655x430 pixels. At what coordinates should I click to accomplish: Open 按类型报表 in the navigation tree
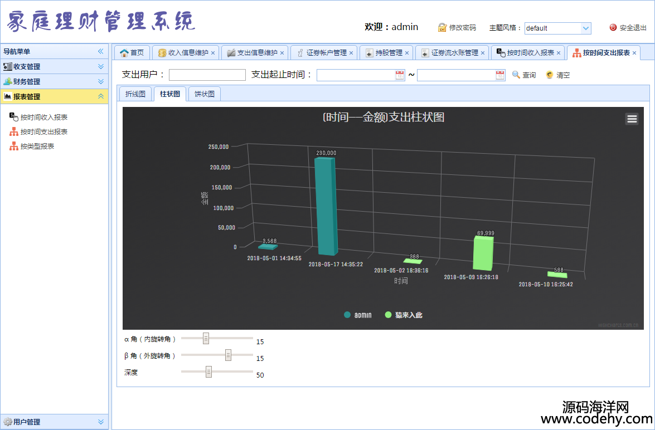coord(37,146)
